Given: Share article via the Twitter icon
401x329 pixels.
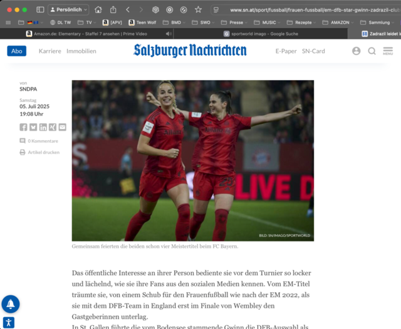Looking at the screenshot, I should tap(33, 127).
